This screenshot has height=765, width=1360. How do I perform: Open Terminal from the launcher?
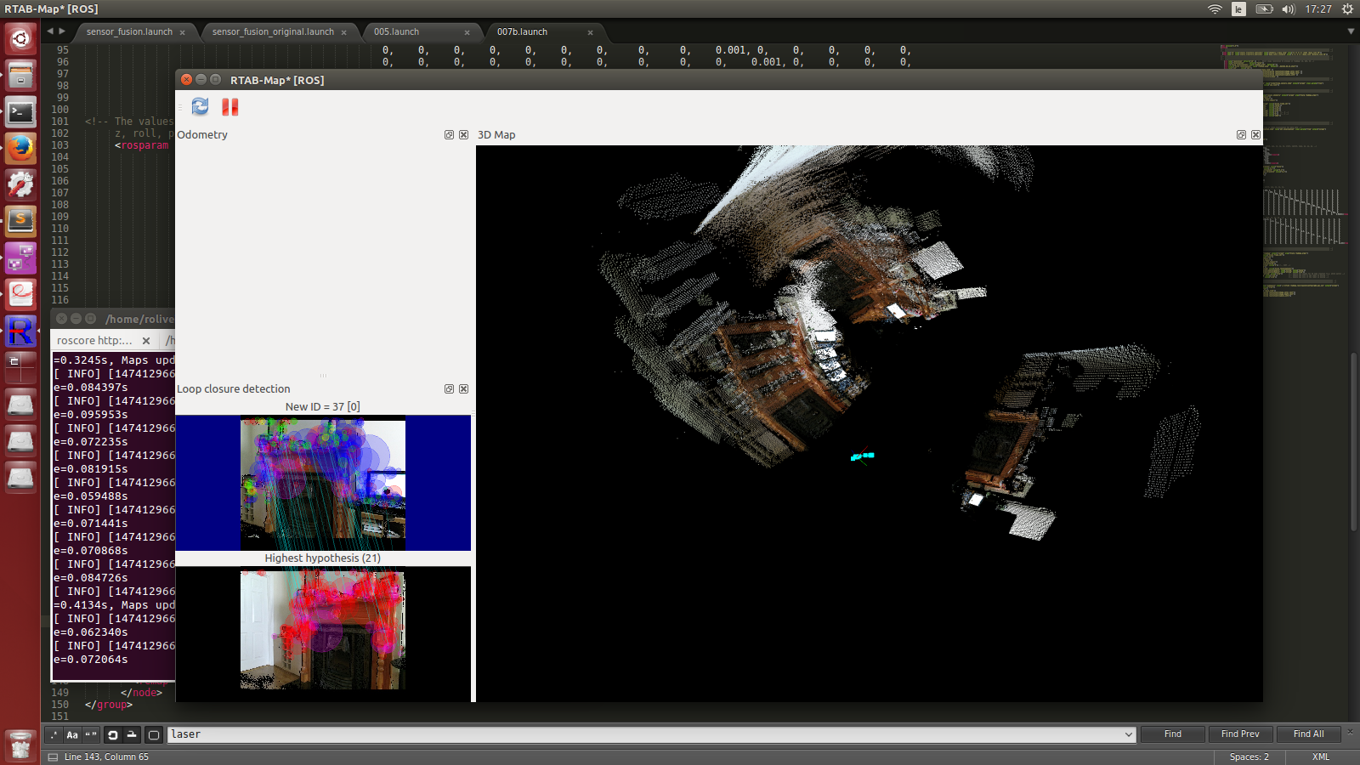[20, 112]
